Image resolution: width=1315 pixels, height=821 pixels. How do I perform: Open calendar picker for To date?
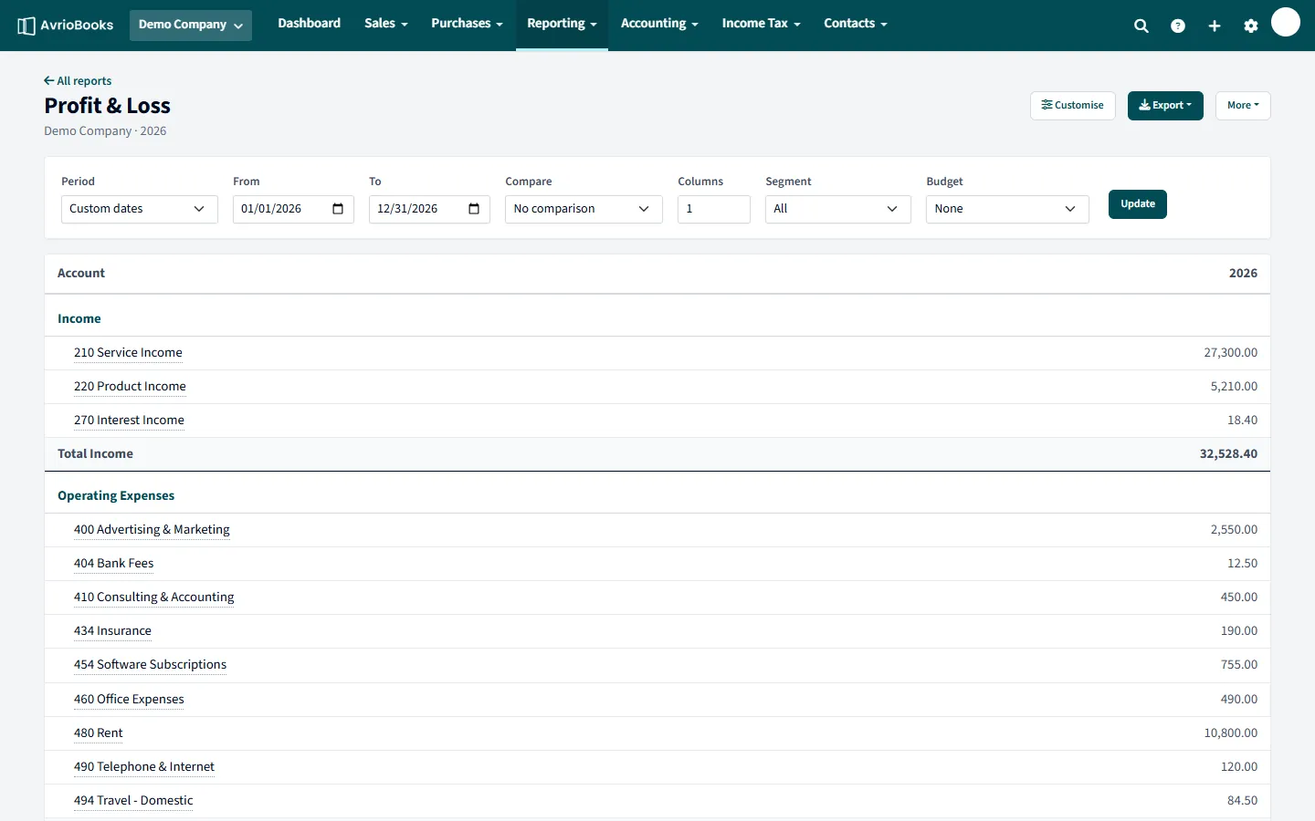pyautogui.click(x=474, y=209)
